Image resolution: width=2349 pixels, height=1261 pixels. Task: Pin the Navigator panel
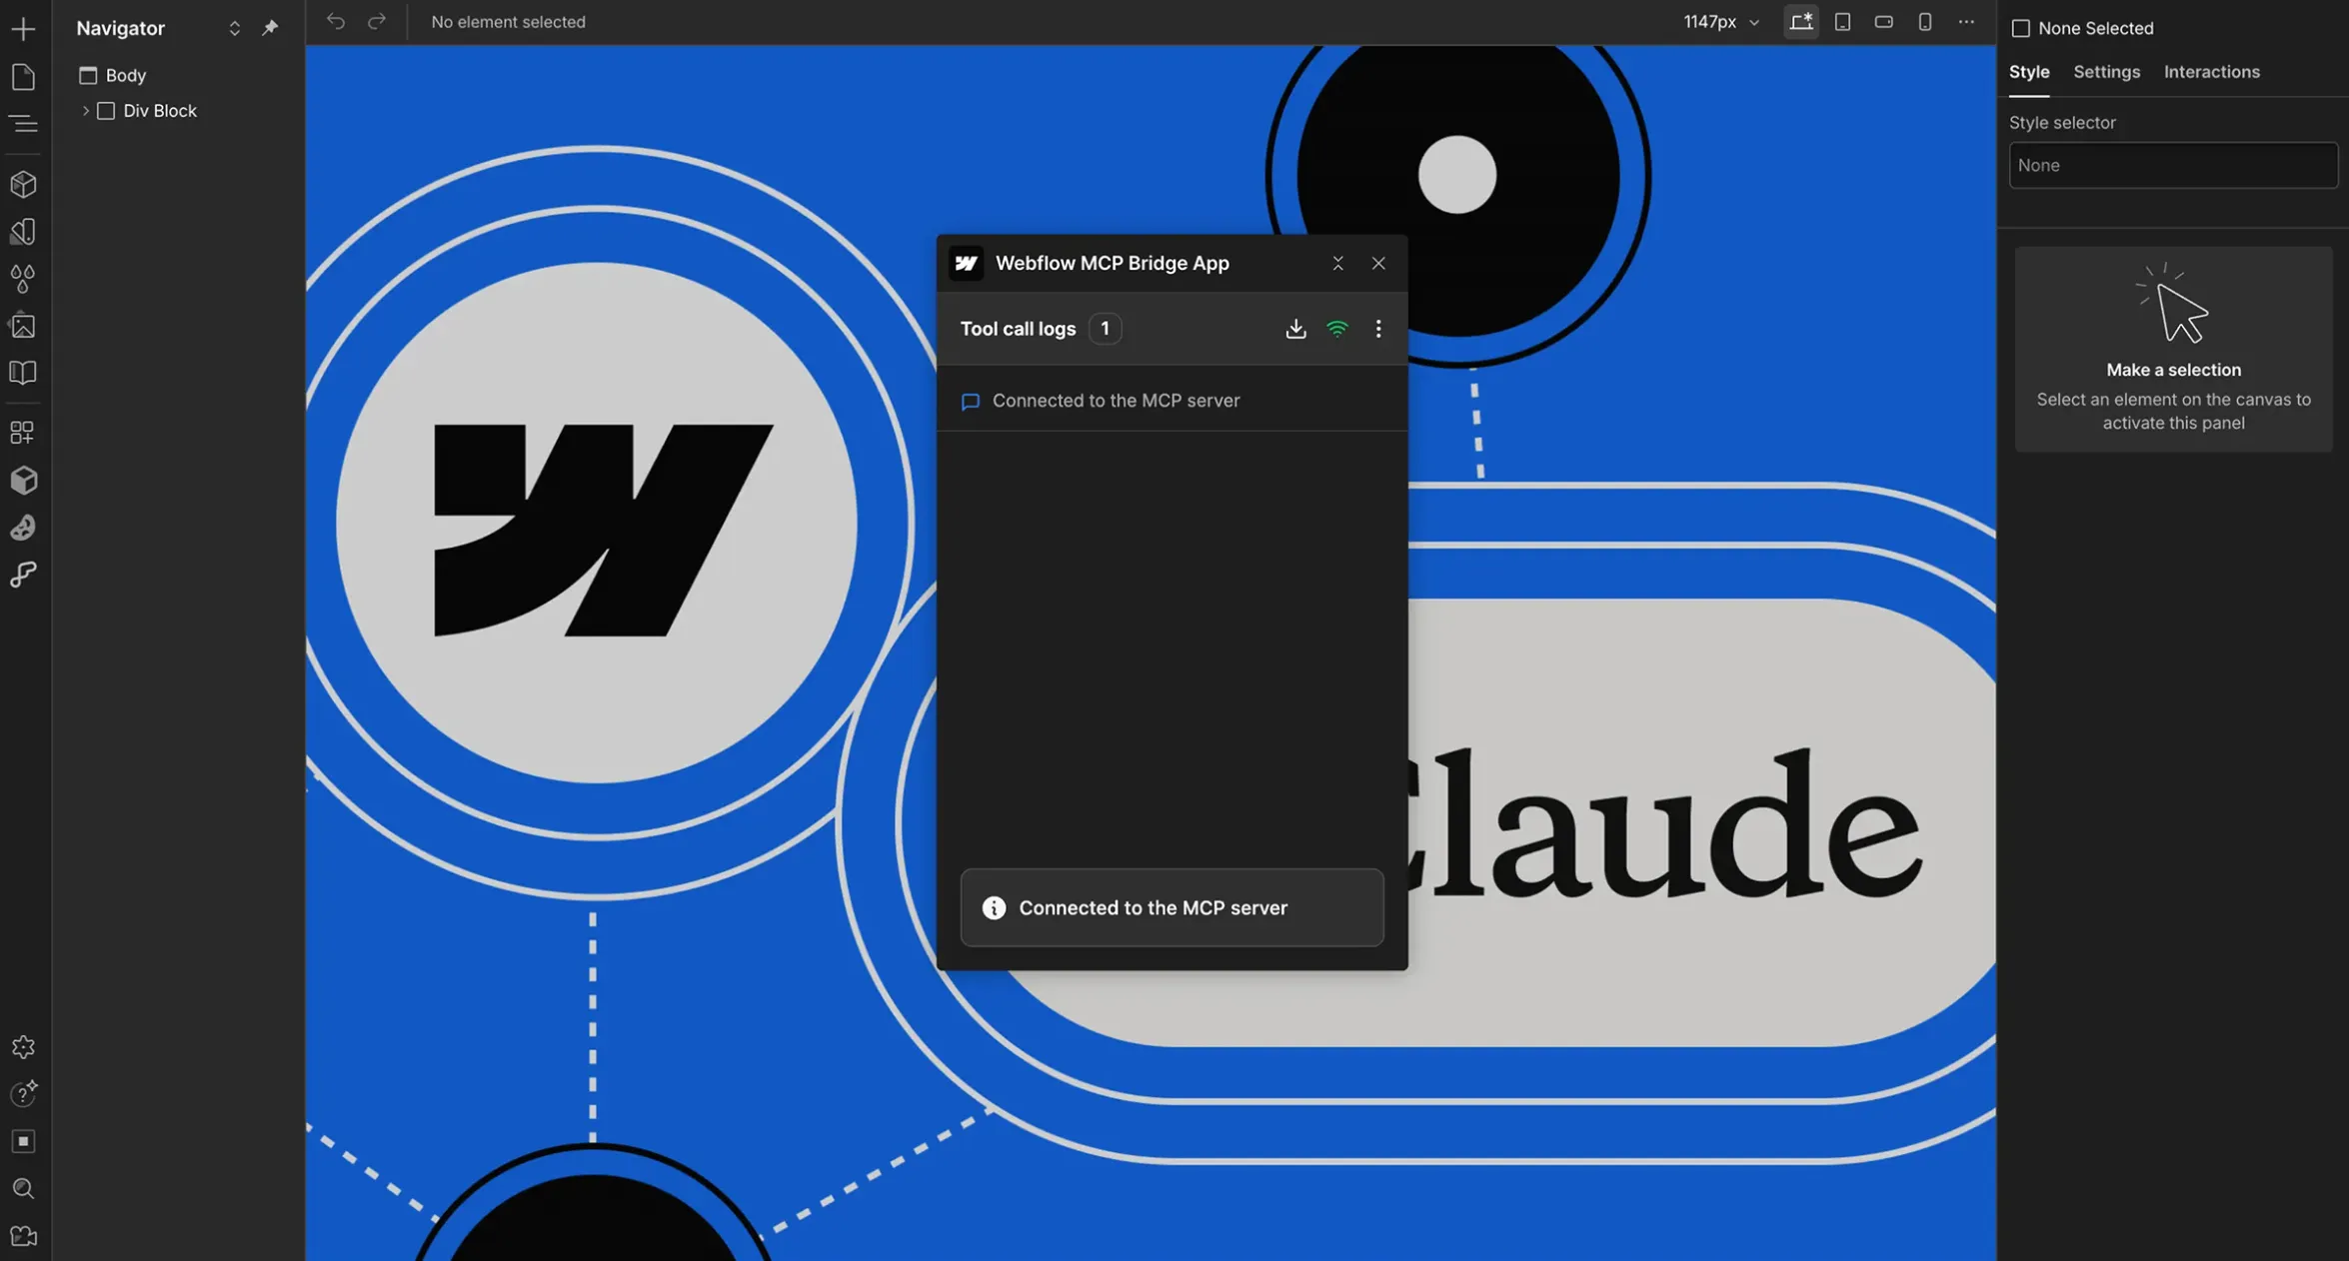pyautogui.click(x=270, y=28)
